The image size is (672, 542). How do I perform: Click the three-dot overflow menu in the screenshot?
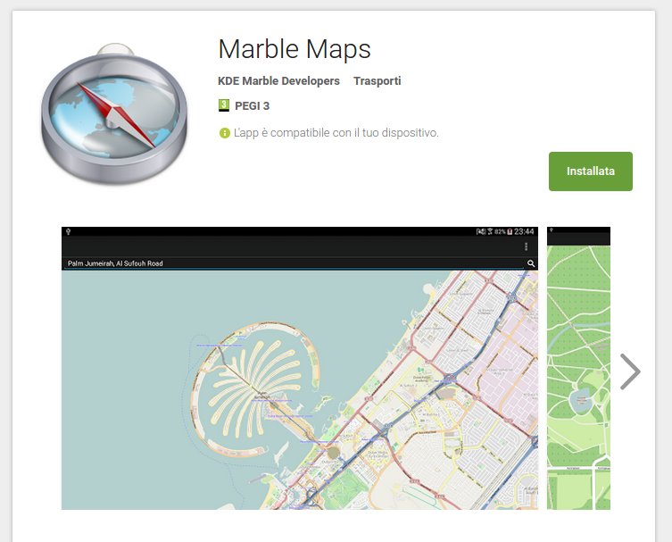[526, 246]
